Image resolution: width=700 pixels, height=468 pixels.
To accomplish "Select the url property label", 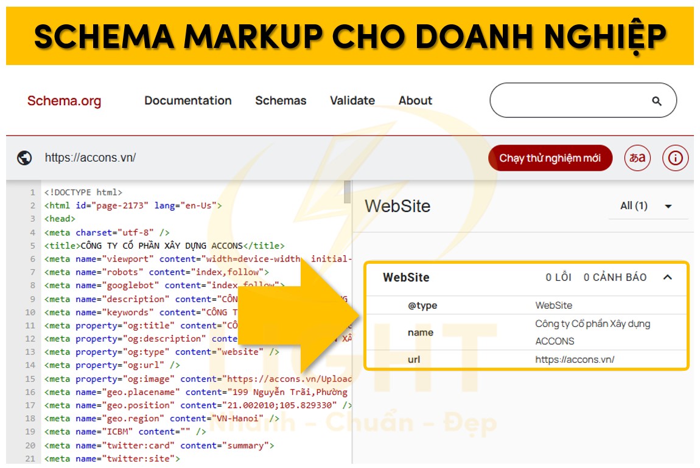I will (414, 359).
